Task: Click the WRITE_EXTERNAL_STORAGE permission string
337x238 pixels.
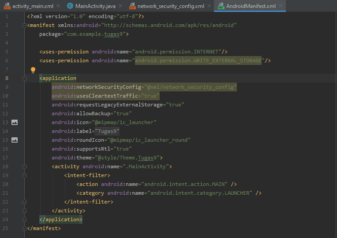Action: 198,60
